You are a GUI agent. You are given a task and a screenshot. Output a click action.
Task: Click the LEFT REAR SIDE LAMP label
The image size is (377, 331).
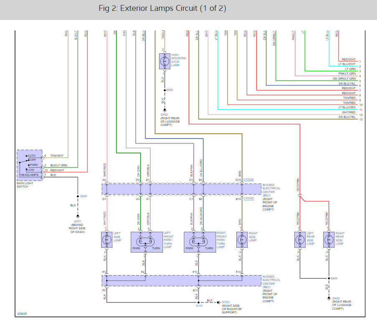coord(310,238)
